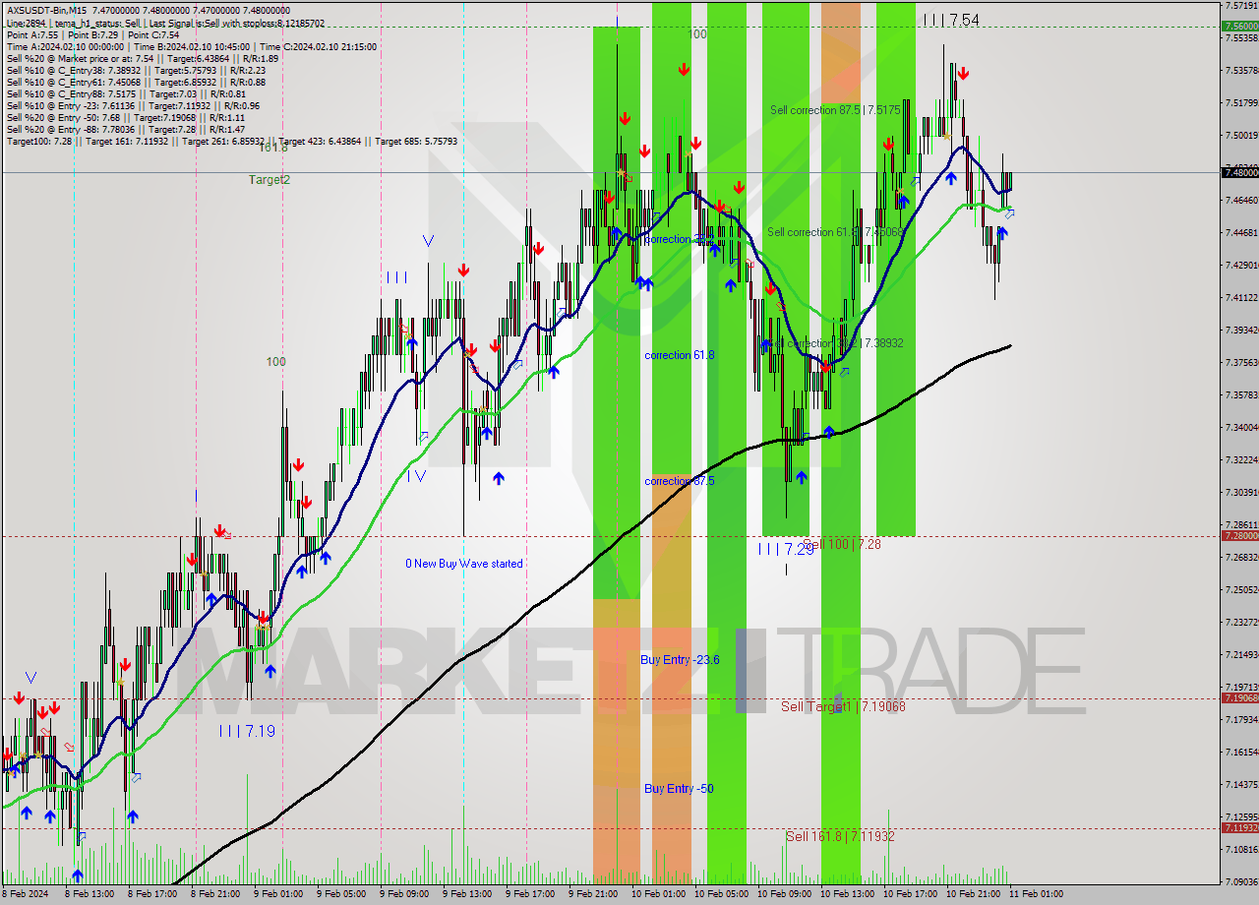Click the 'Sell 161.8 | 7.11932' label
The width and height of the screenshot is (1259, 905).
pos(840,836)
